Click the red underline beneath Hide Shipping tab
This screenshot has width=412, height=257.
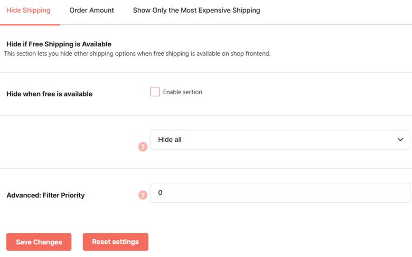30,25
